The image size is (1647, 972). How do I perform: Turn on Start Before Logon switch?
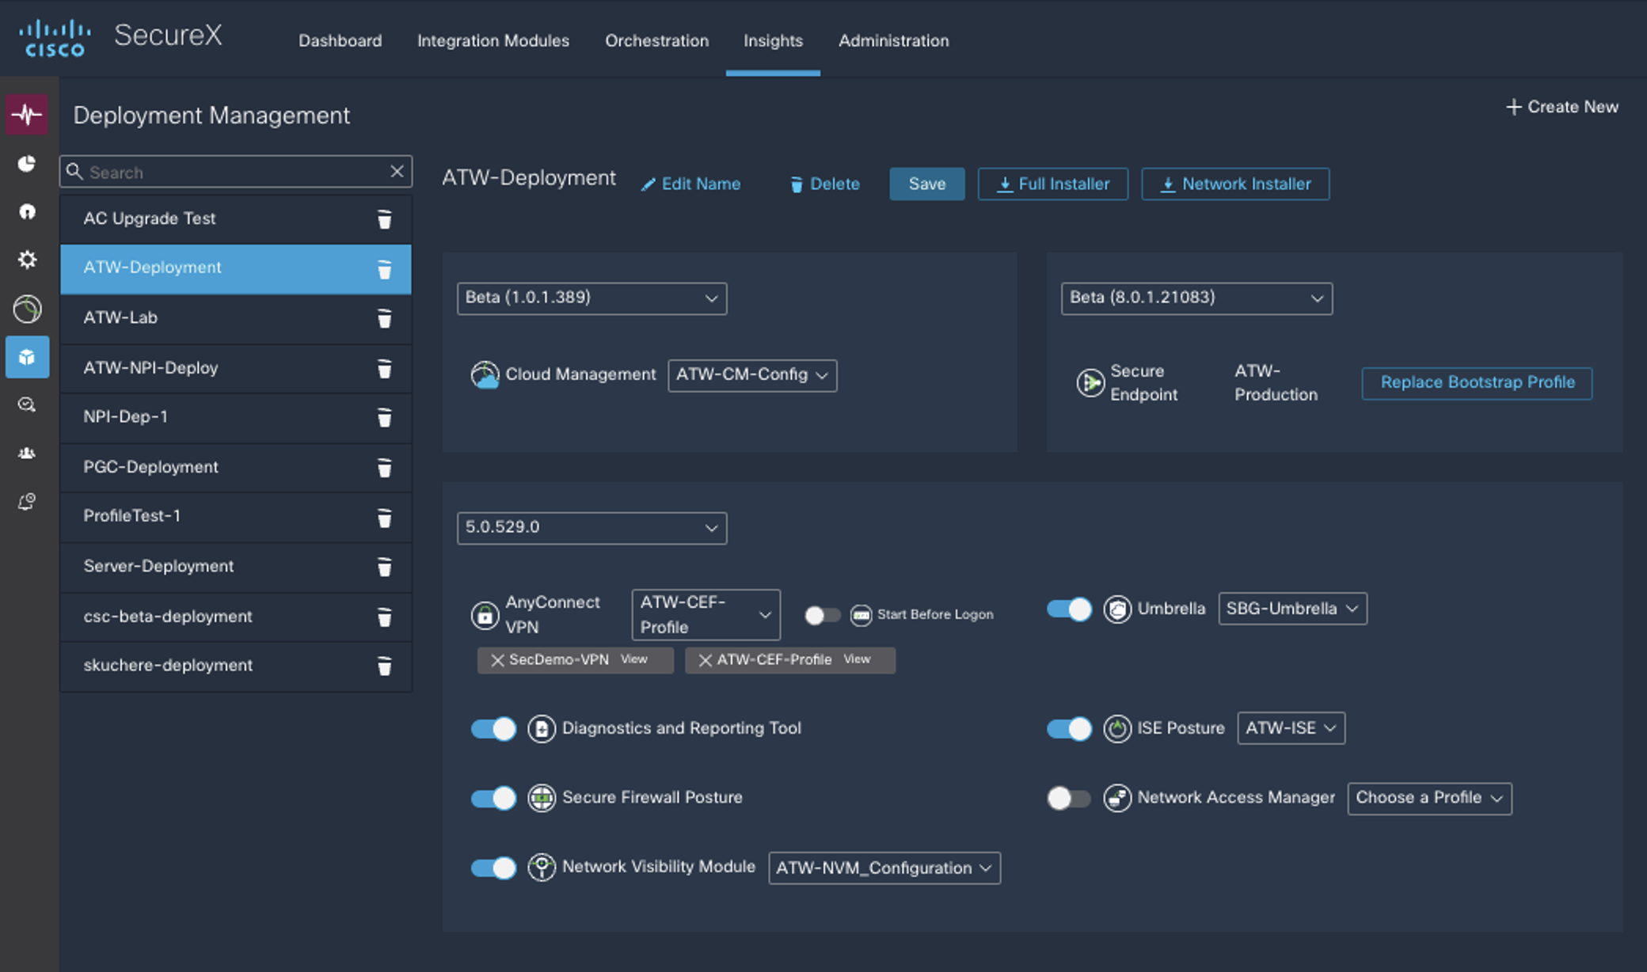point(822,615)
